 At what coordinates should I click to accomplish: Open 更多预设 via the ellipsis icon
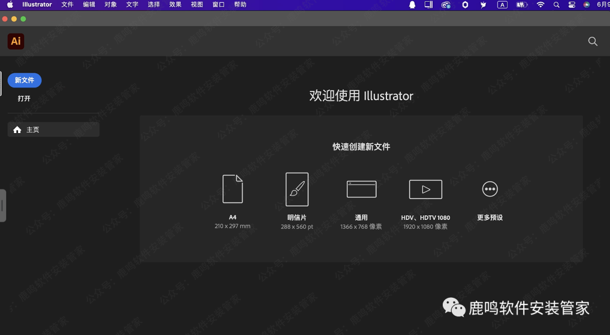click(490, 189)
